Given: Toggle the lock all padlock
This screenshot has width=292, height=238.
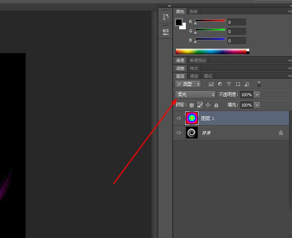Looking at the screenshot, I should click(x=216, y=105).
